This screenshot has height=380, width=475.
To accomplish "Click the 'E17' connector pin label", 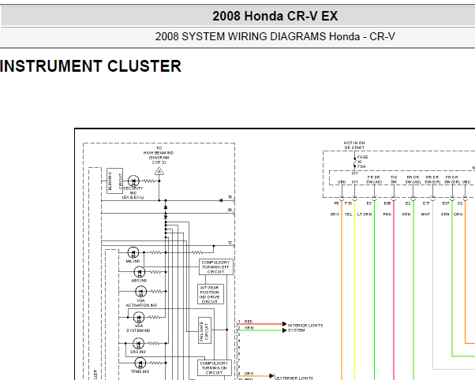I will point(426,203).
